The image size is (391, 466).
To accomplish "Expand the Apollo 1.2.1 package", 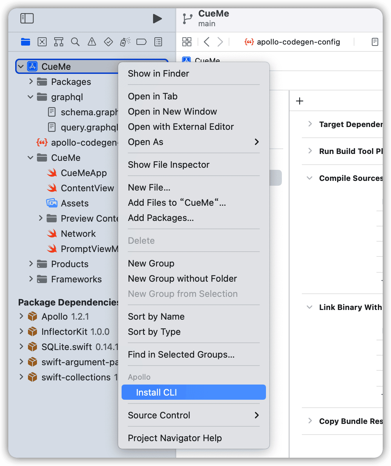I will (x=21, y=316).
